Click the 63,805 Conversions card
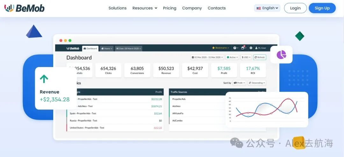The width and height of the screenshot is (344, 157). click(x=137, y=70)
